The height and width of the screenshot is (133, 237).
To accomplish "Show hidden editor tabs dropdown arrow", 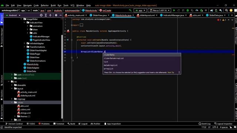I will click(x=232, y=15).
